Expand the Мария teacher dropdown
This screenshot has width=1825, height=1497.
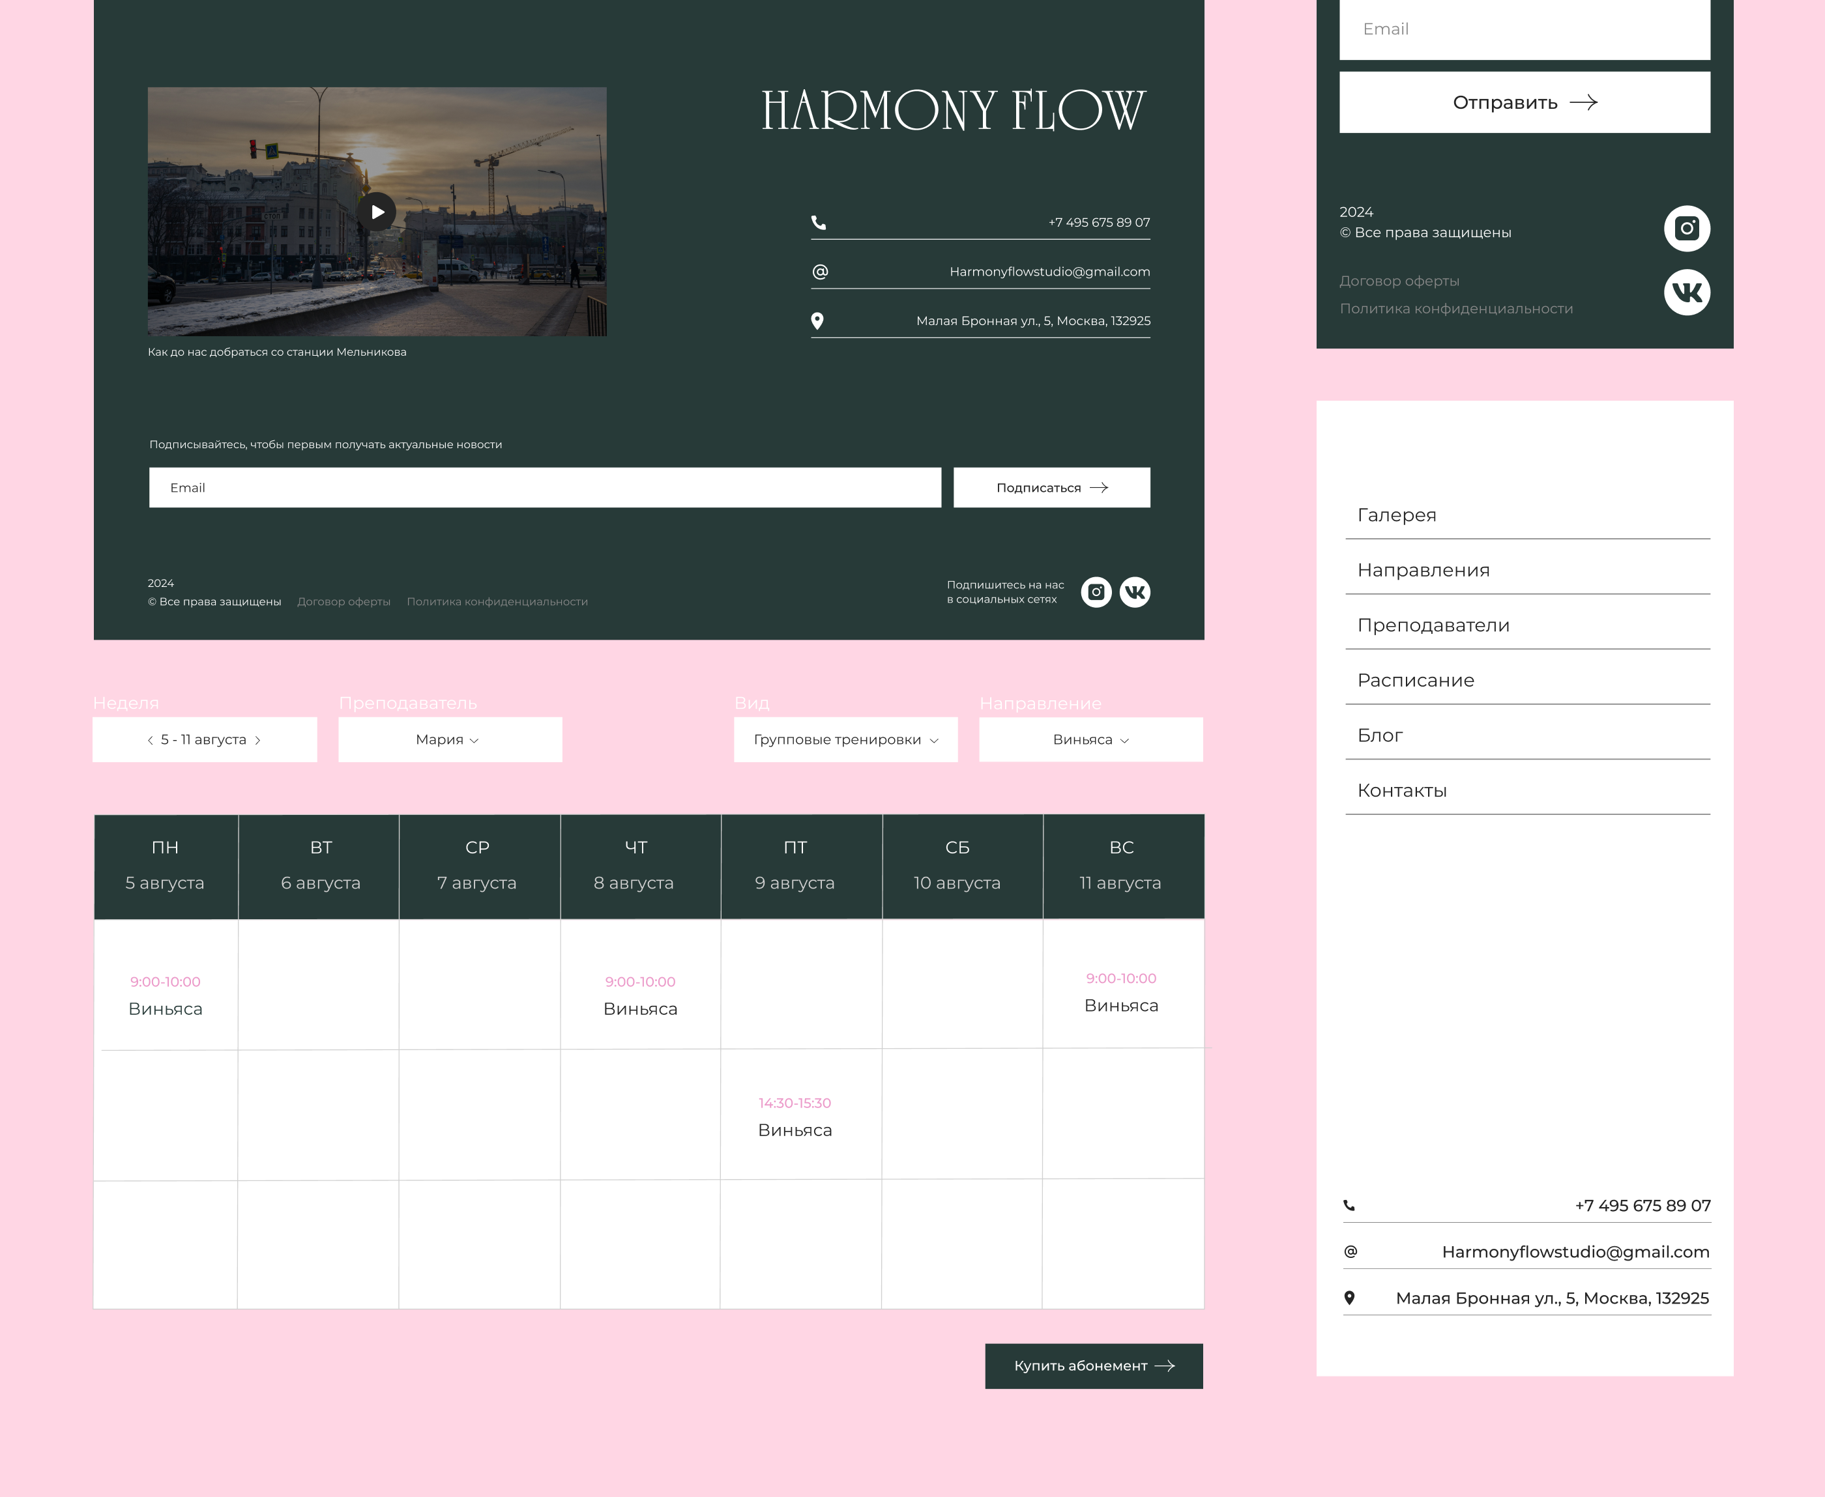450,740
